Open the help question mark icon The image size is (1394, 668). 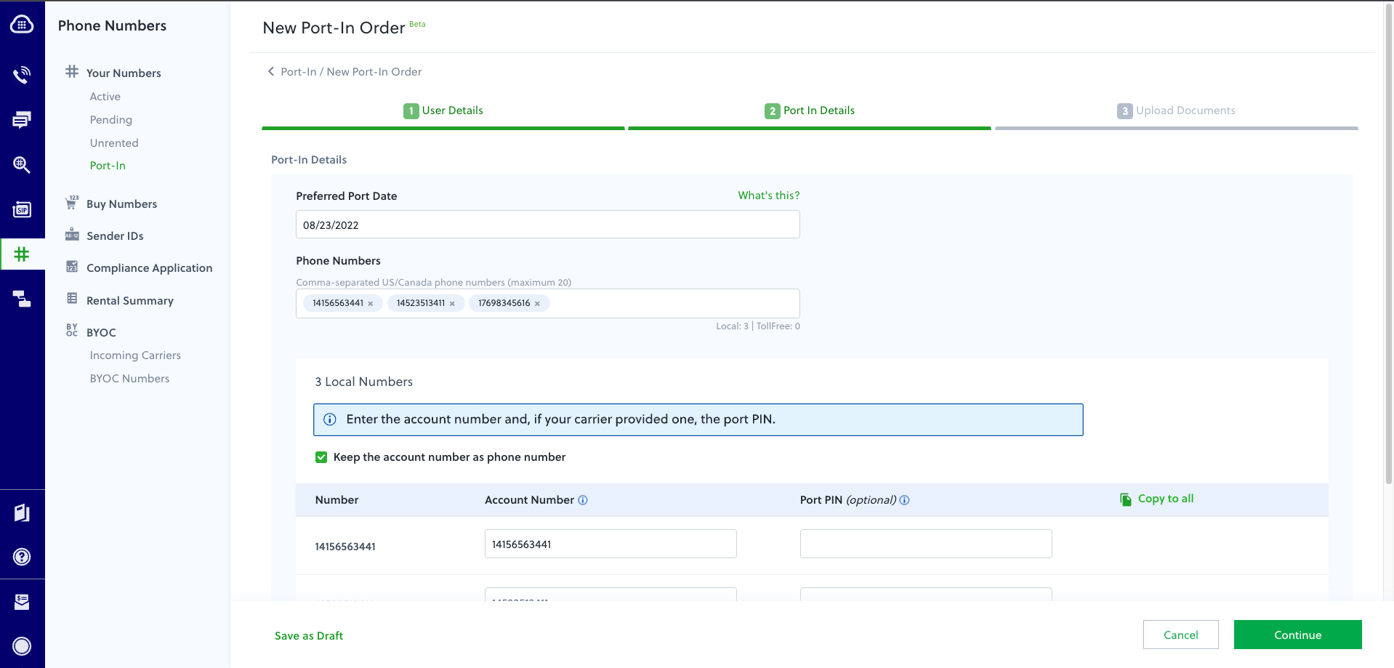coord(22,557)
